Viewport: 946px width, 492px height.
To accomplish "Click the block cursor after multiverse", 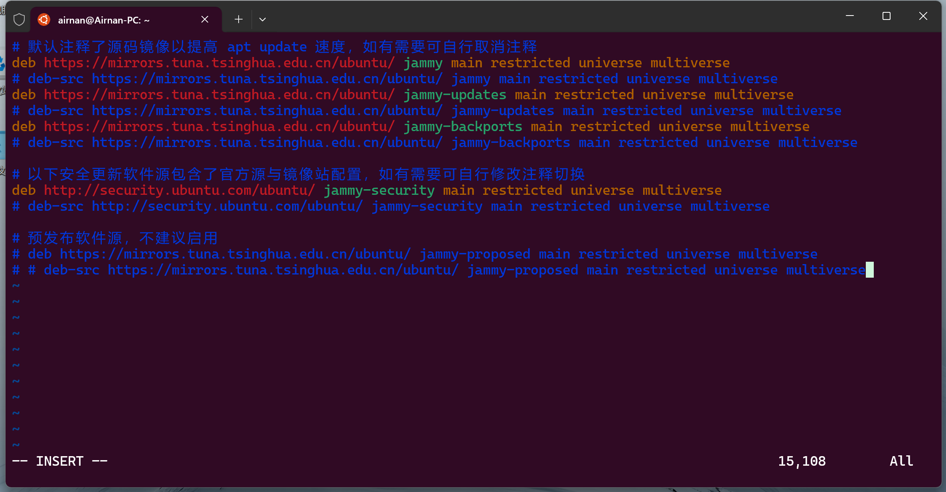I will (x=870, y=270).
